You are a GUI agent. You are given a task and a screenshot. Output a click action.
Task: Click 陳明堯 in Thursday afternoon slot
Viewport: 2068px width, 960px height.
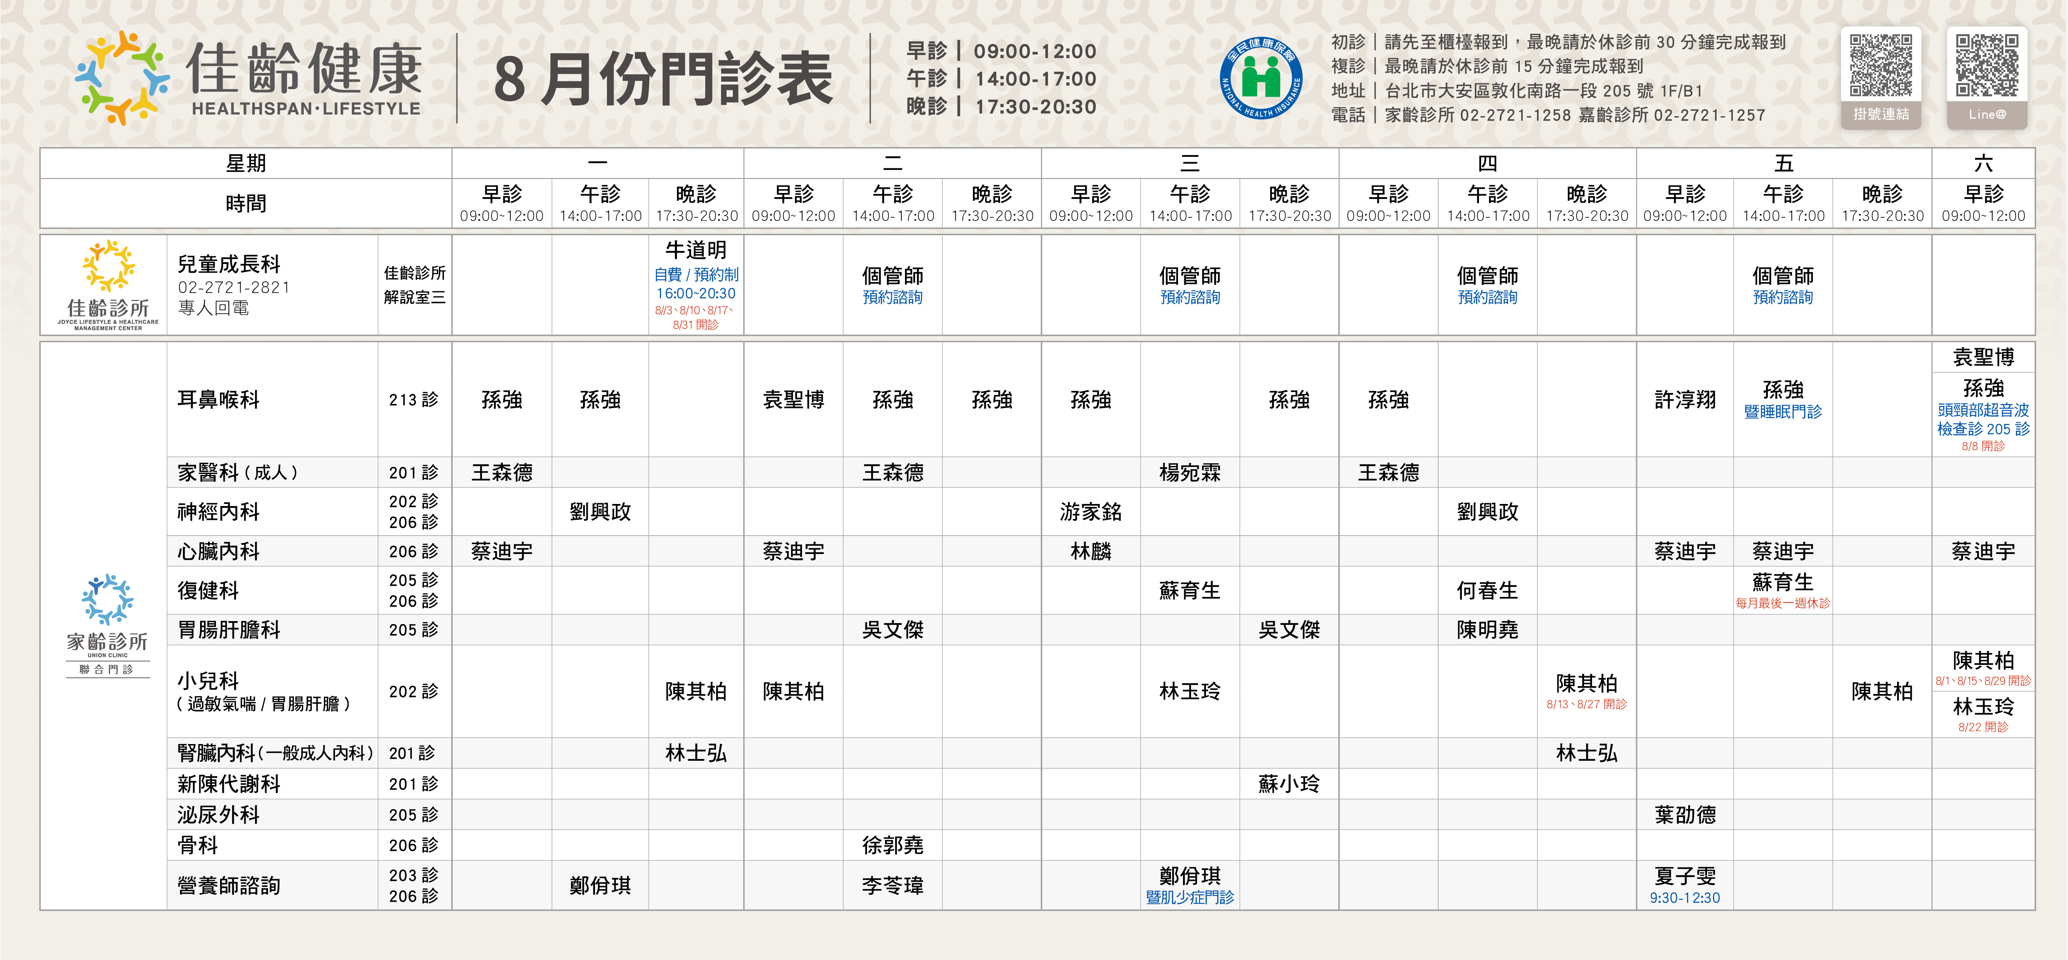point(1488,630)
